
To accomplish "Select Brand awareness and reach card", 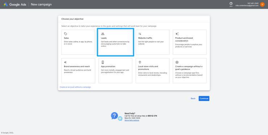I will [78, 71].
